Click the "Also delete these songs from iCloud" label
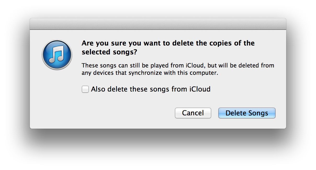 click(150, 89)
